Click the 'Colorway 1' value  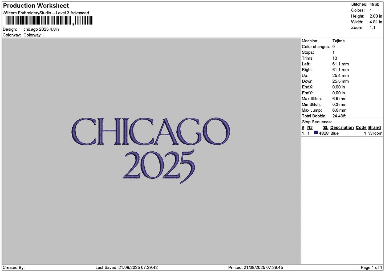34,35
